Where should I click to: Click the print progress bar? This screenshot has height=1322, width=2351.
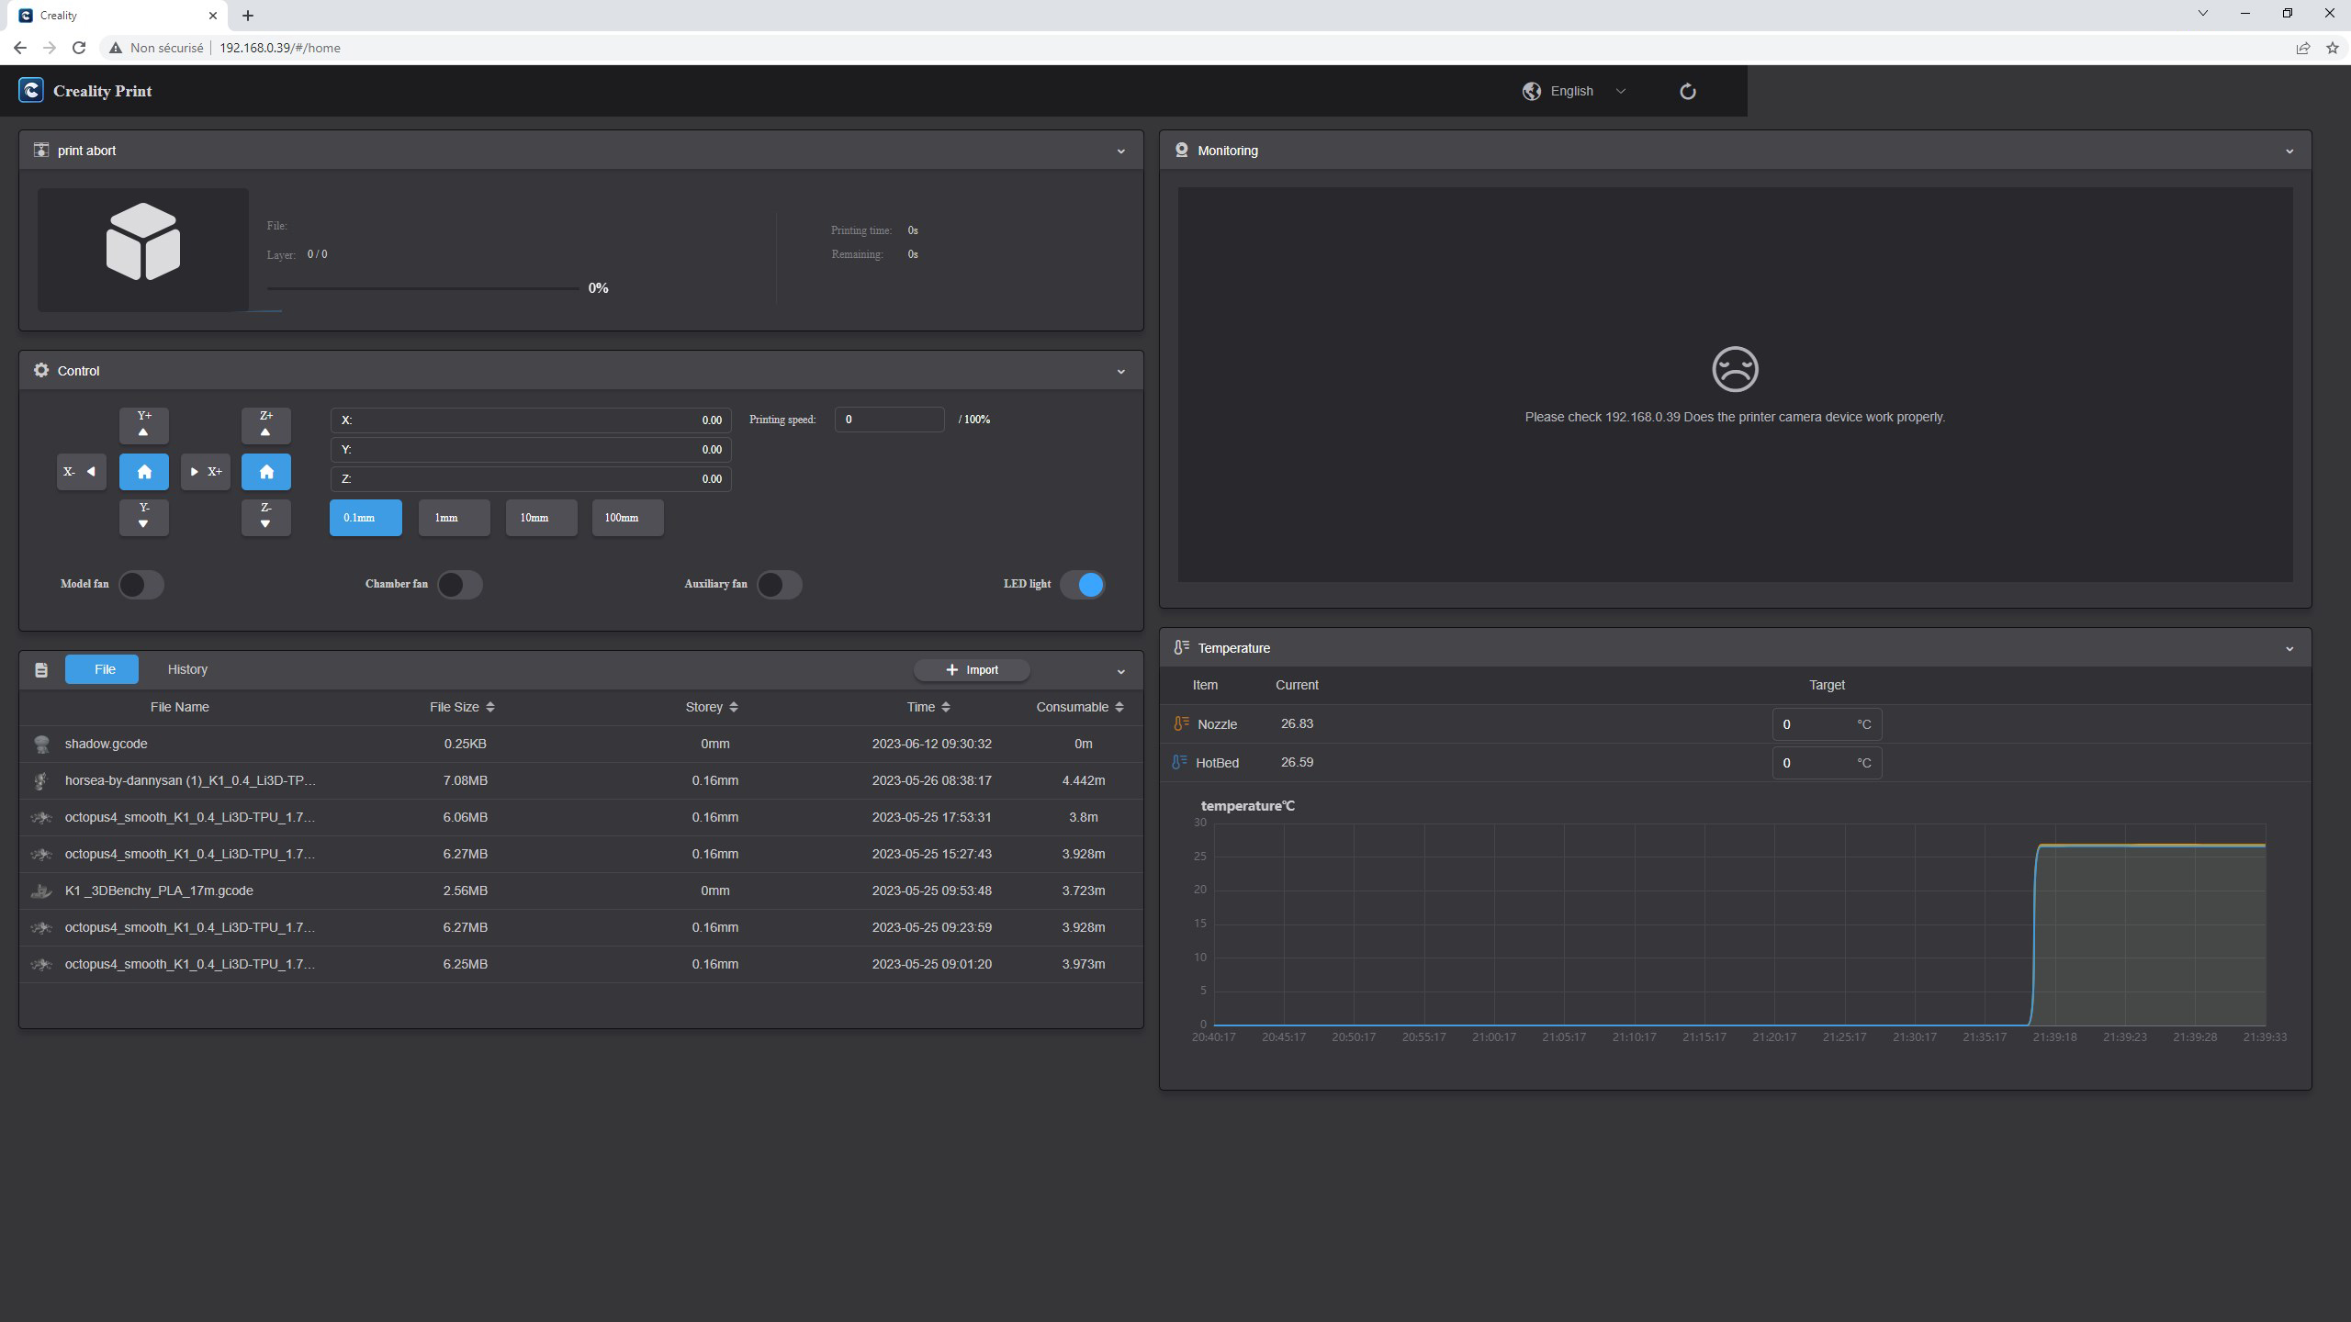point(423,288)
